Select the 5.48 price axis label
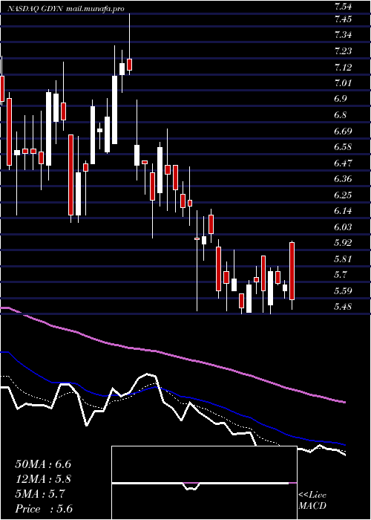The width and height of the screenshot is (371, 520). click(343, 306)
